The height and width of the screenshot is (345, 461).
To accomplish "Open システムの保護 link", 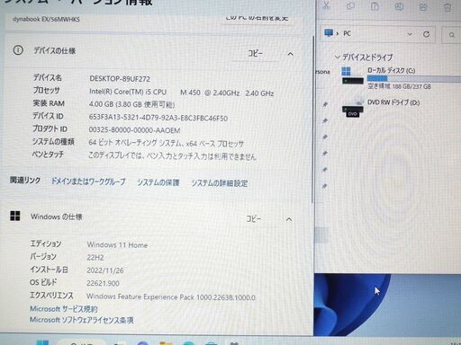I will click(158, 182).
